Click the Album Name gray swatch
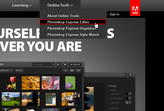Image resolution: width=164 pixels, height=111 pixels. [x=127, y=102]
